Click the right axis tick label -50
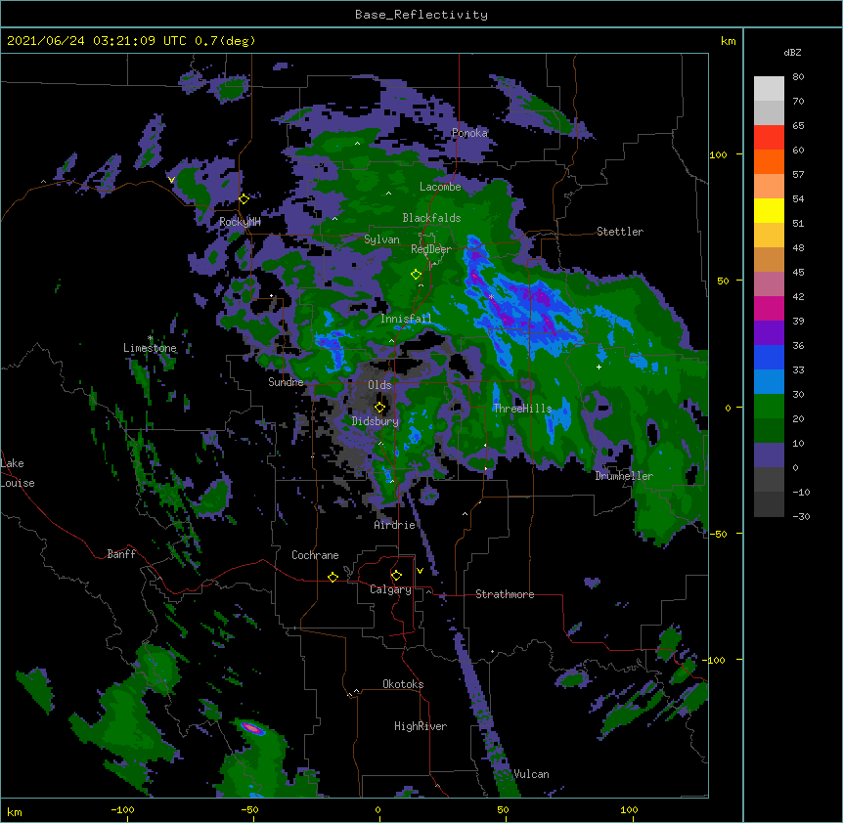This screenshot has height=823, width=843. click(718, 534)
